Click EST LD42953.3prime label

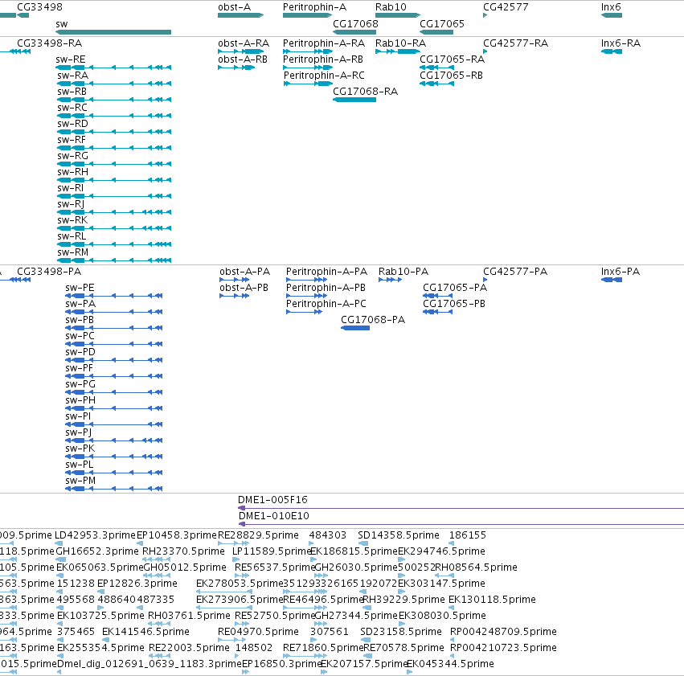point(95,535)
